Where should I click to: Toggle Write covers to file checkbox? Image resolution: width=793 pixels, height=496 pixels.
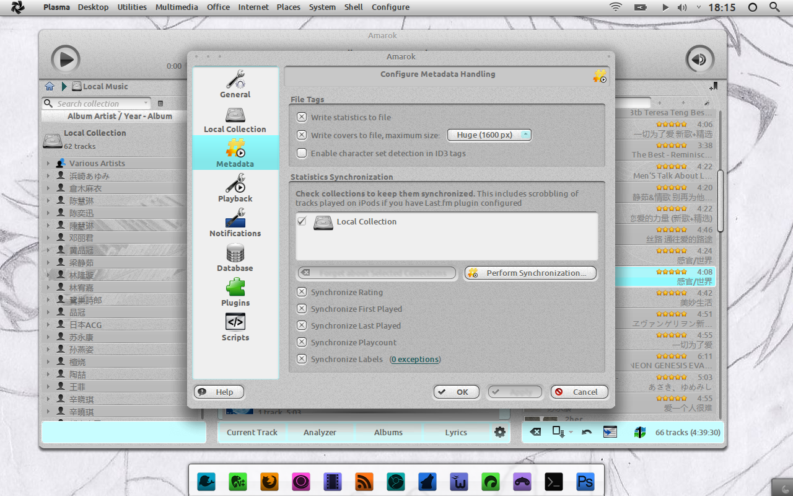[x=302, y=135]
